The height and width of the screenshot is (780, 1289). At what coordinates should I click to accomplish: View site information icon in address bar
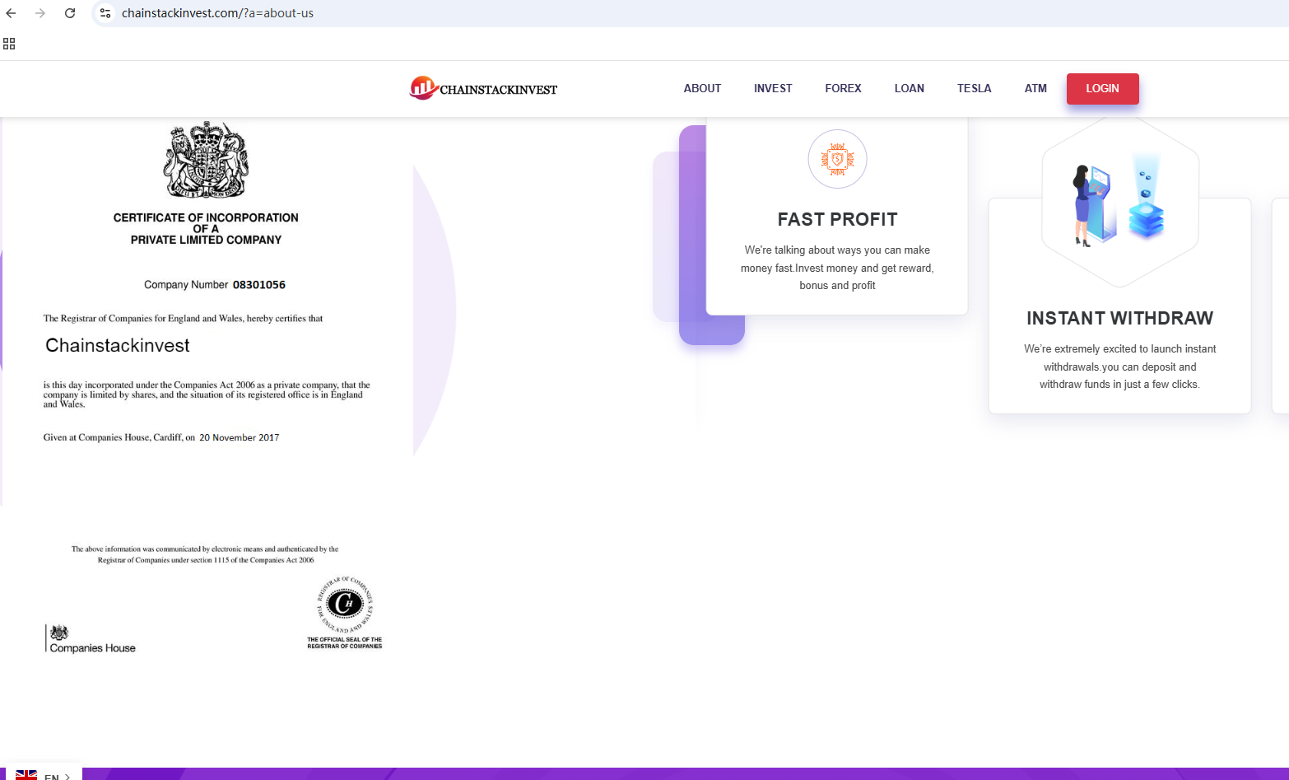point(105,13)
